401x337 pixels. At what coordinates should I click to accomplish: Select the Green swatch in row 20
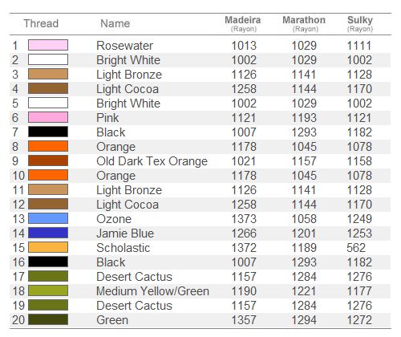point(48,319)
